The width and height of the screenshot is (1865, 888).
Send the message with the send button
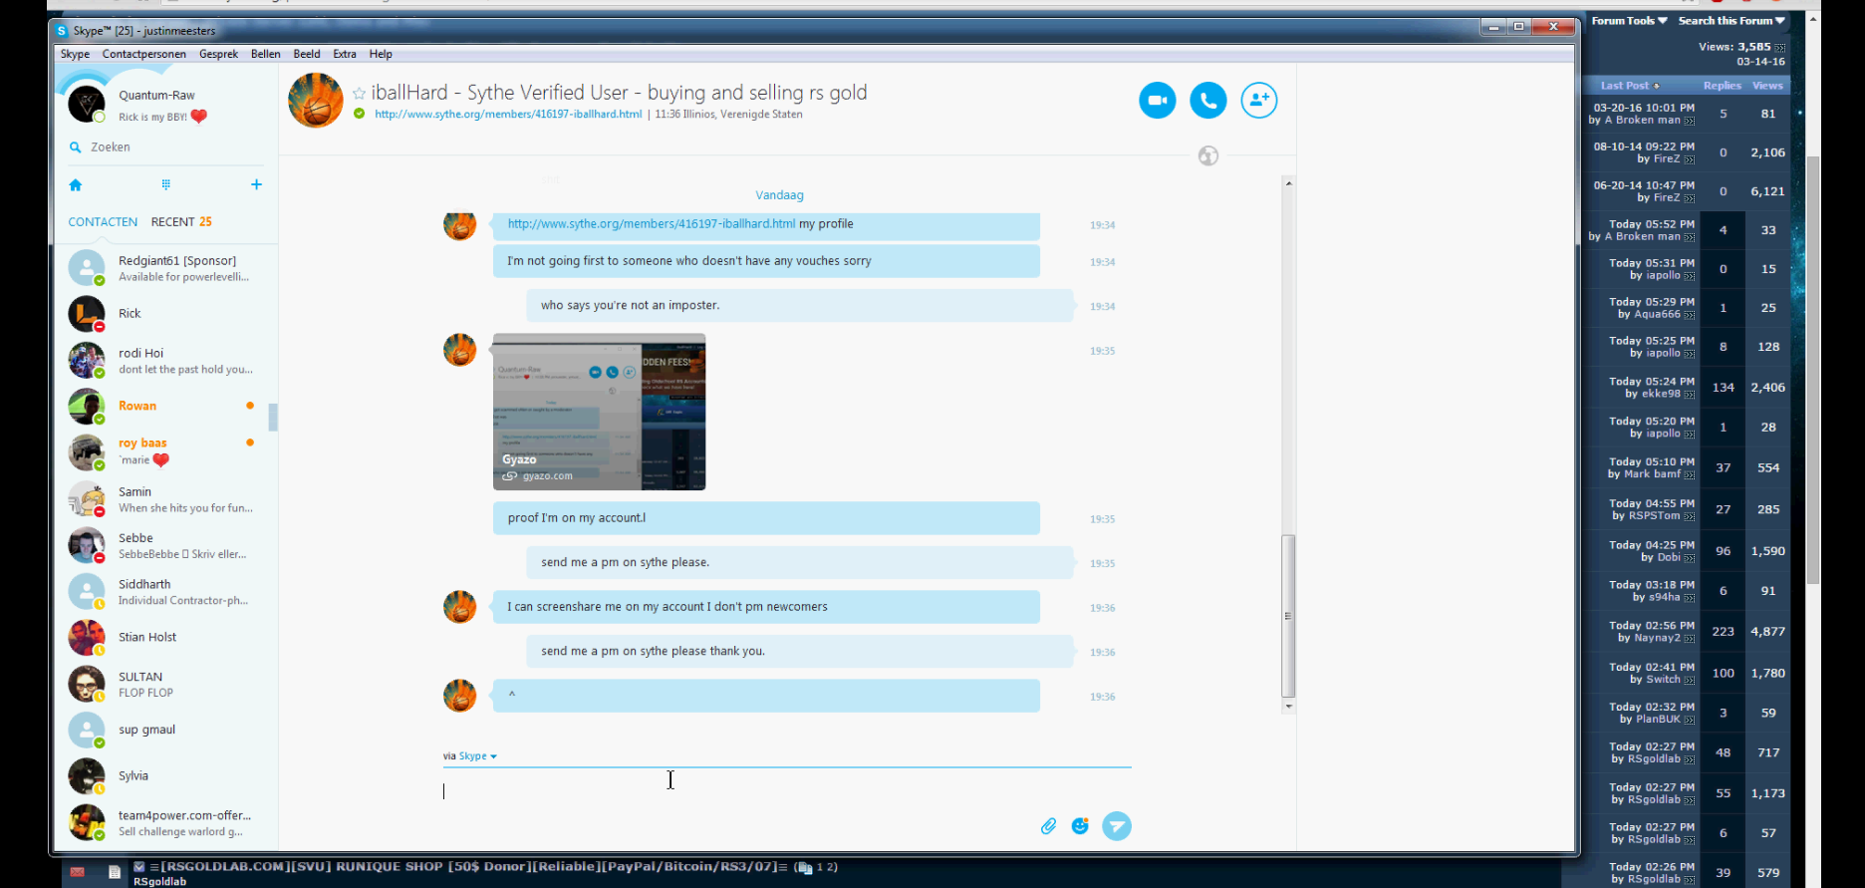click(1117, 826)
